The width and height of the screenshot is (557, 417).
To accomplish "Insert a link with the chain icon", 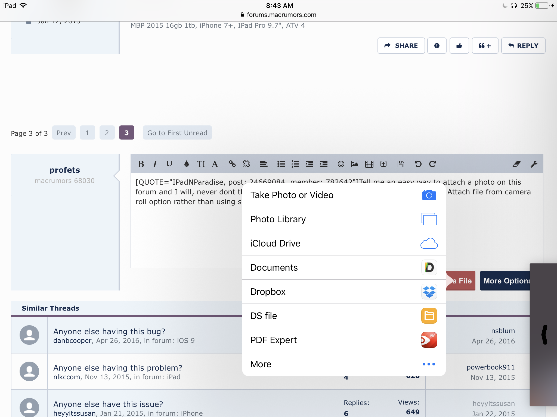I will pyautogui.click(x=232, y=164).
